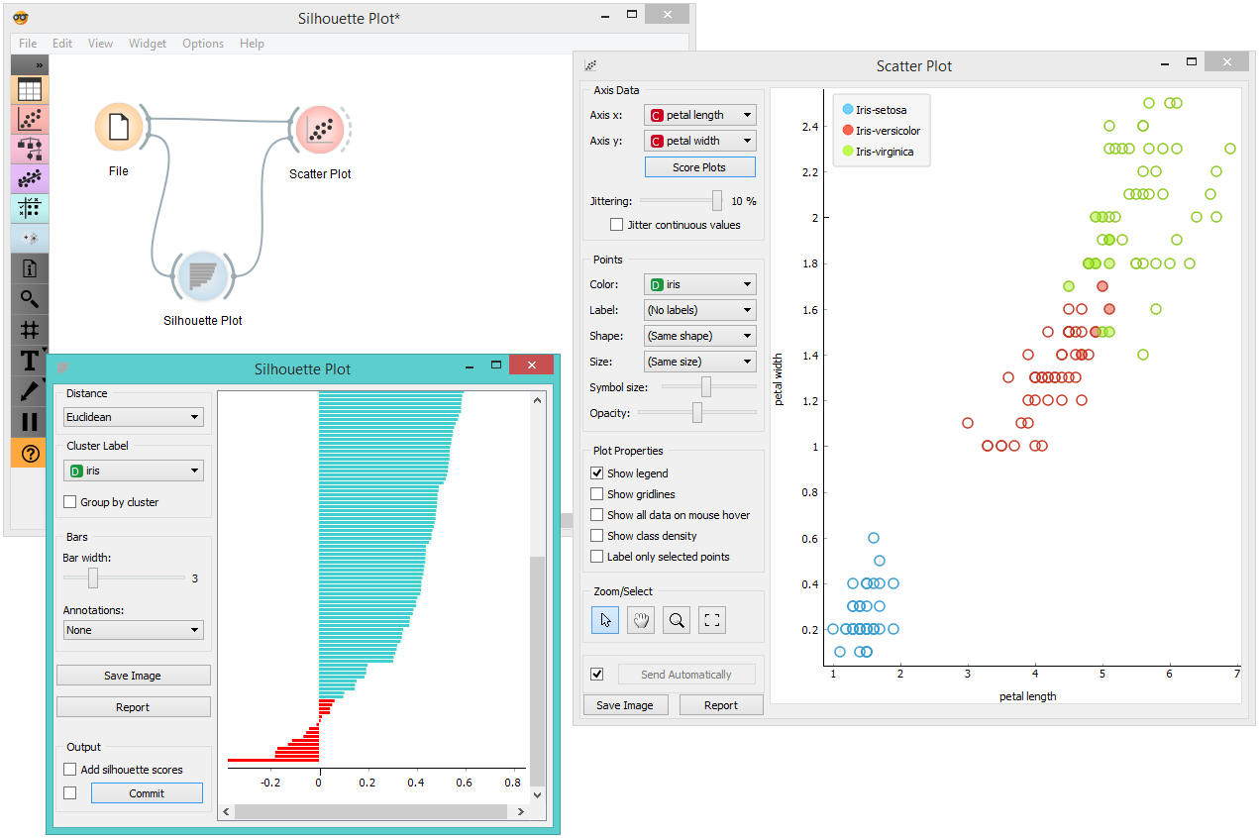
Task: Click the Score Plots button
Action: (699, 167)
